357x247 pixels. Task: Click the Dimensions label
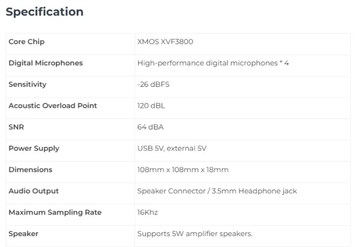tap(30, 170)
